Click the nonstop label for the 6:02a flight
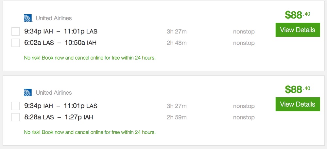 (x=244, y=43)
